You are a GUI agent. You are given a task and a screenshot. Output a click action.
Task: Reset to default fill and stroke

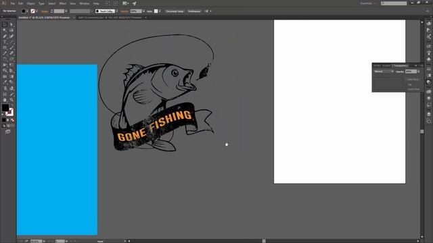3,114
